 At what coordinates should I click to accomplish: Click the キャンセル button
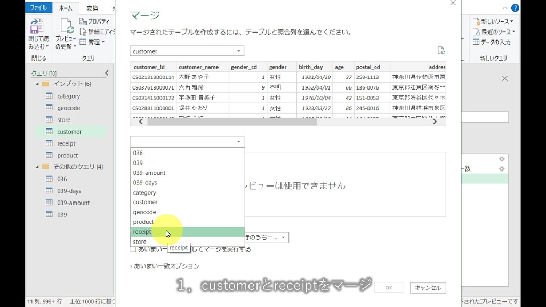[x=428, y=288]
